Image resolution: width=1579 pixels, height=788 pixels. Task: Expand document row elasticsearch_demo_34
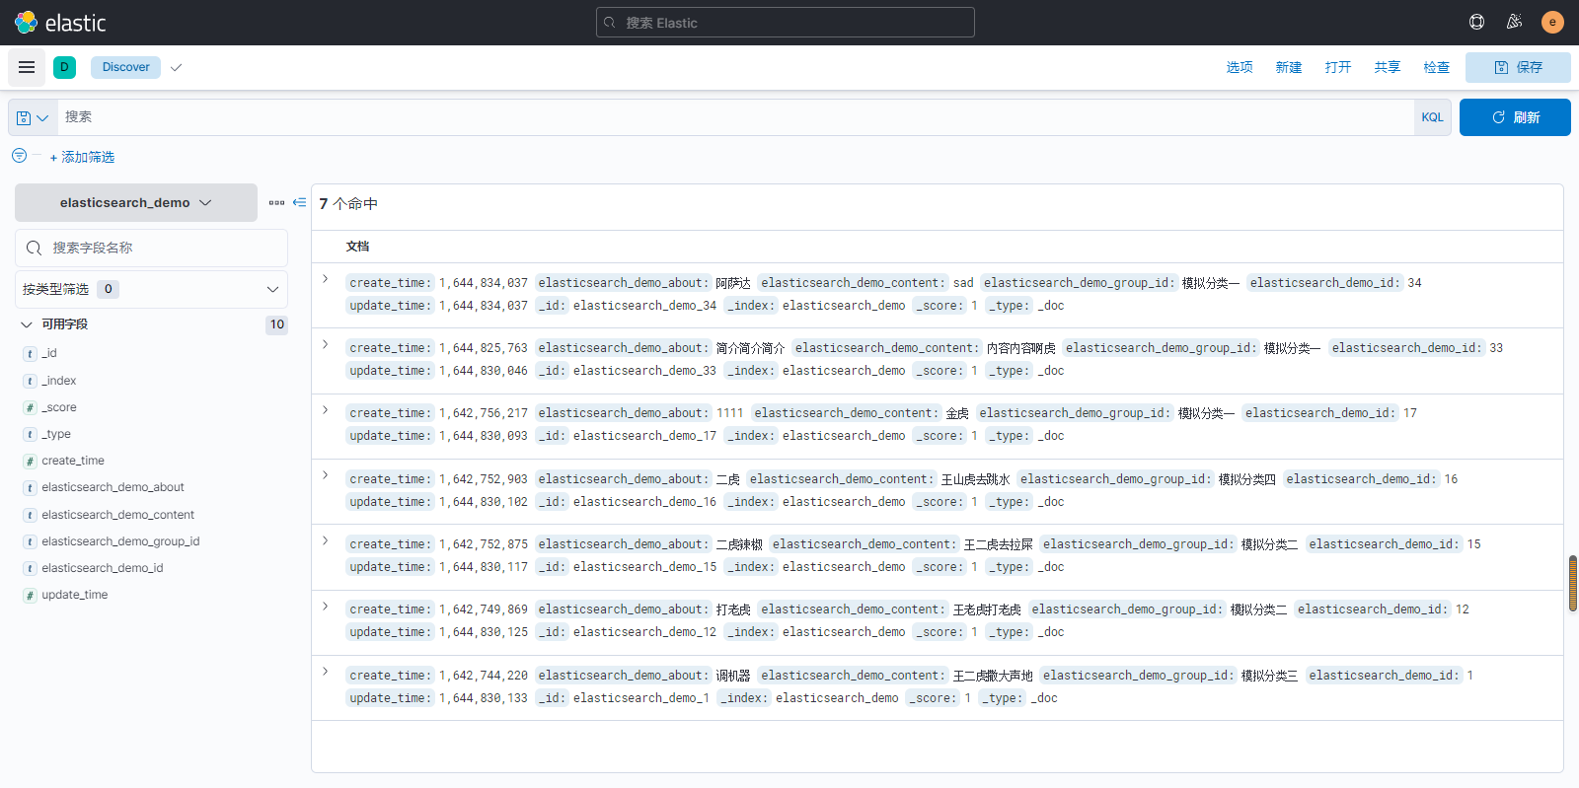point(326,279)
